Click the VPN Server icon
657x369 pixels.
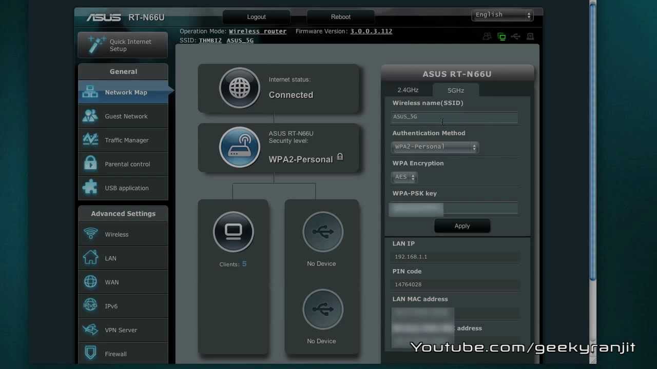pos(90,330)
